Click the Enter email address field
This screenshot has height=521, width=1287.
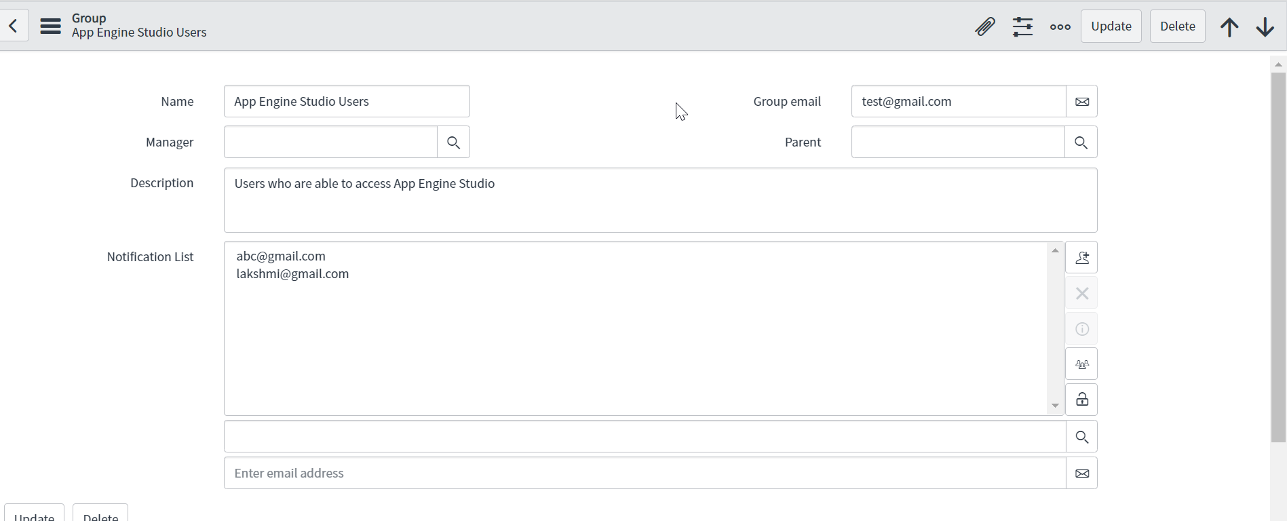644,474
